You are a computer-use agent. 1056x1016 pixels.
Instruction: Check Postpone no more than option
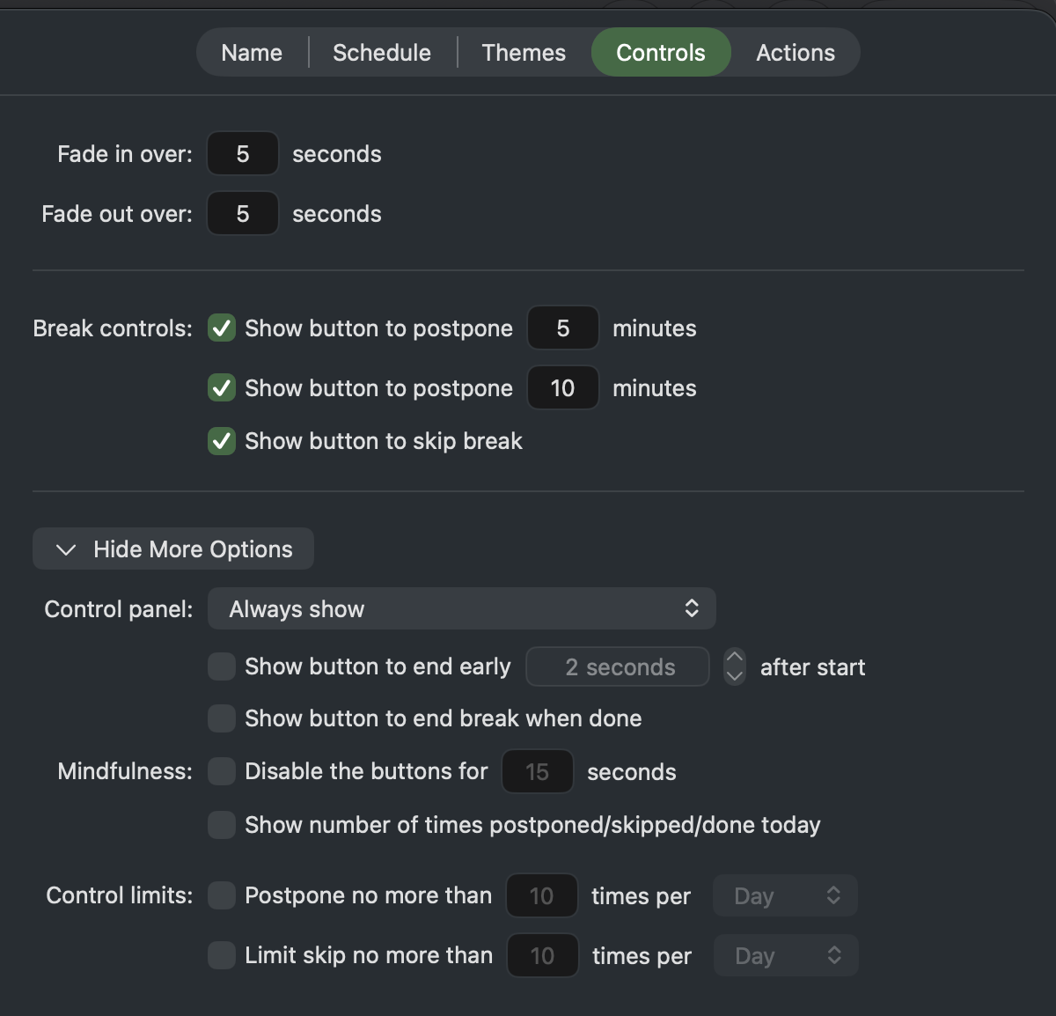222,895
